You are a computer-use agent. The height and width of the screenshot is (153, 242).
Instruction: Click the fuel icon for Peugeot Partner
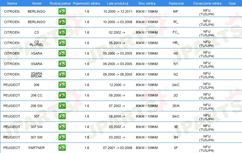click(x=62, y=148)
